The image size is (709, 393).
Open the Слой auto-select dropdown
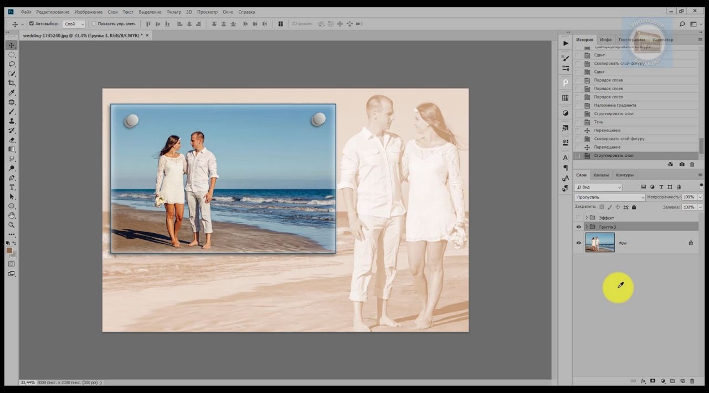tap(74, 24)
